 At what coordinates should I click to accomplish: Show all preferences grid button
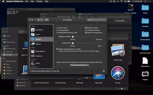point(46,20)
